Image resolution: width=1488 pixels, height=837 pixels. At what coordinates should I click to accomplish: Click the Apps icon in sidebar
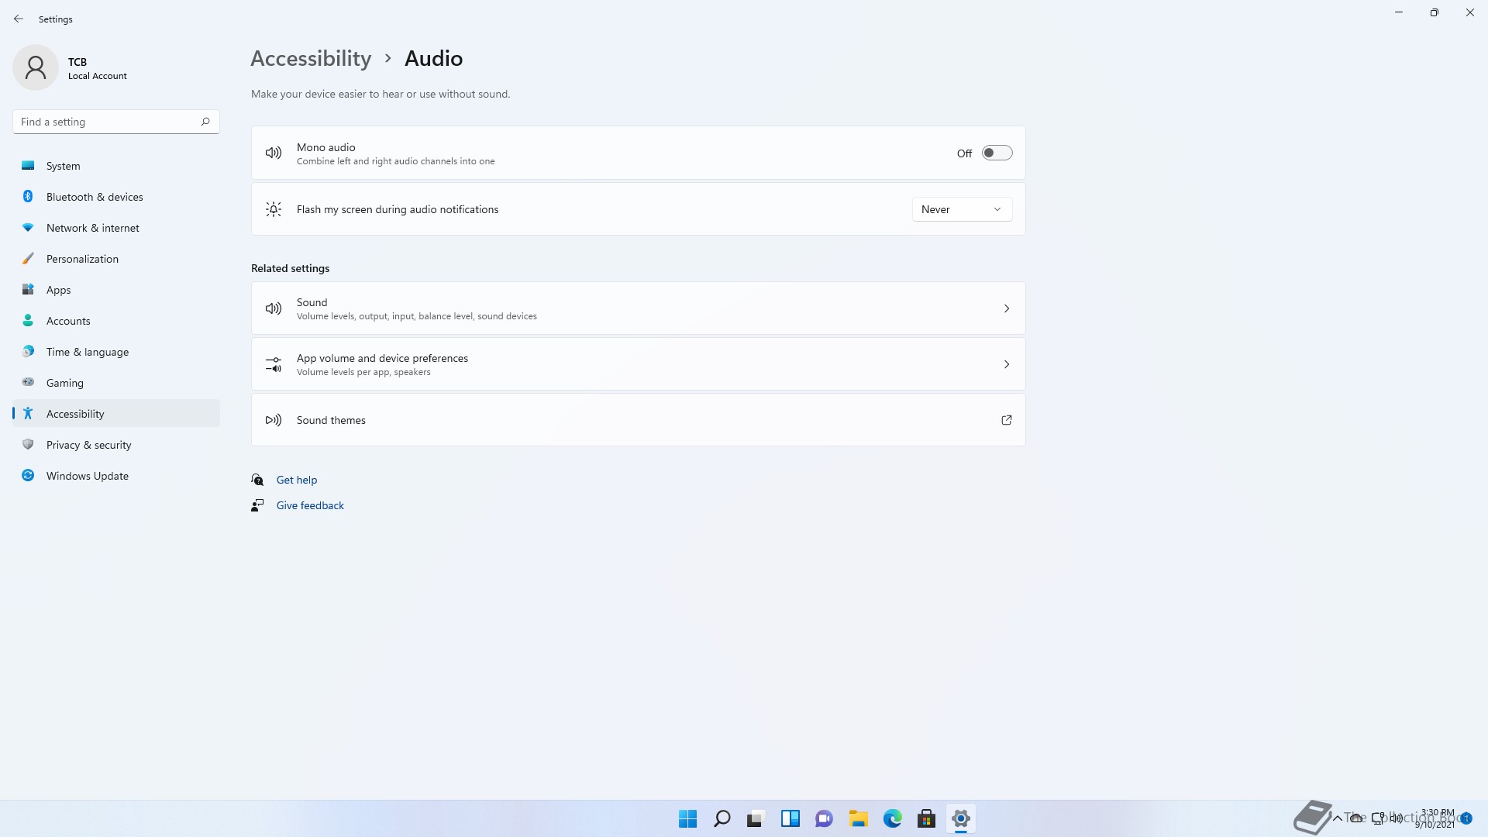click(x=28, y=289)
